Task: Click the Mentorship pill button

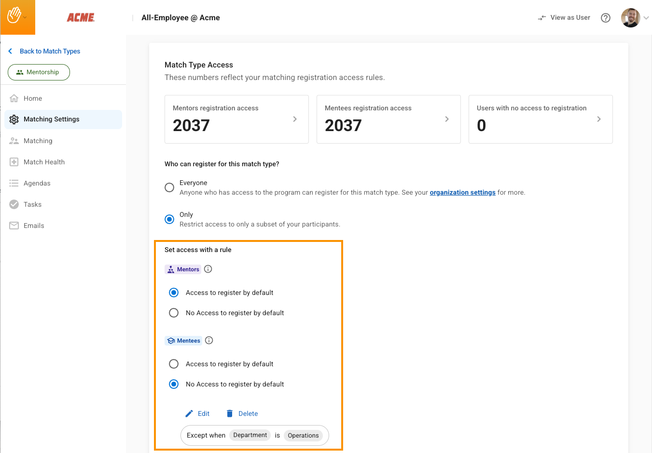Action: click(x=39, y=72)
